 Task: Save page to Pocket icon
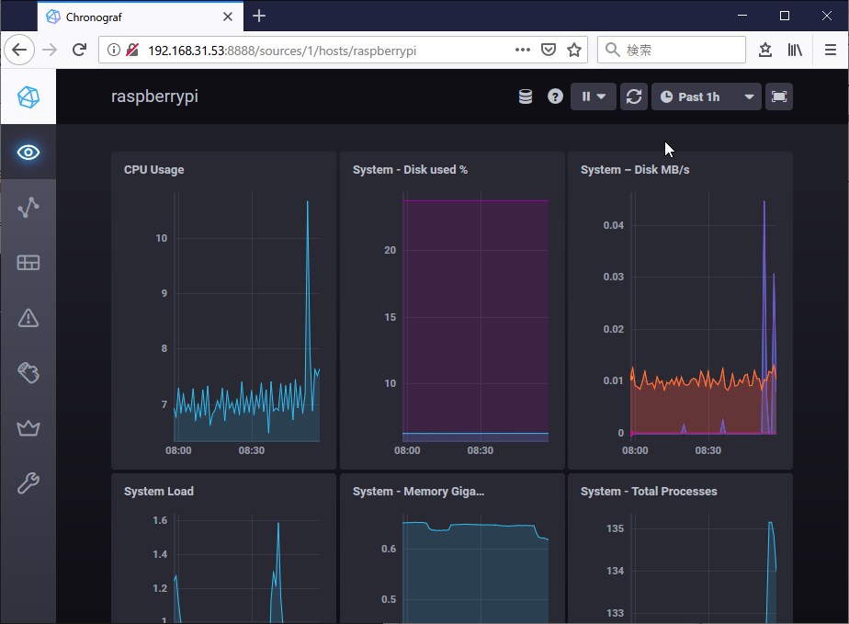549,50
